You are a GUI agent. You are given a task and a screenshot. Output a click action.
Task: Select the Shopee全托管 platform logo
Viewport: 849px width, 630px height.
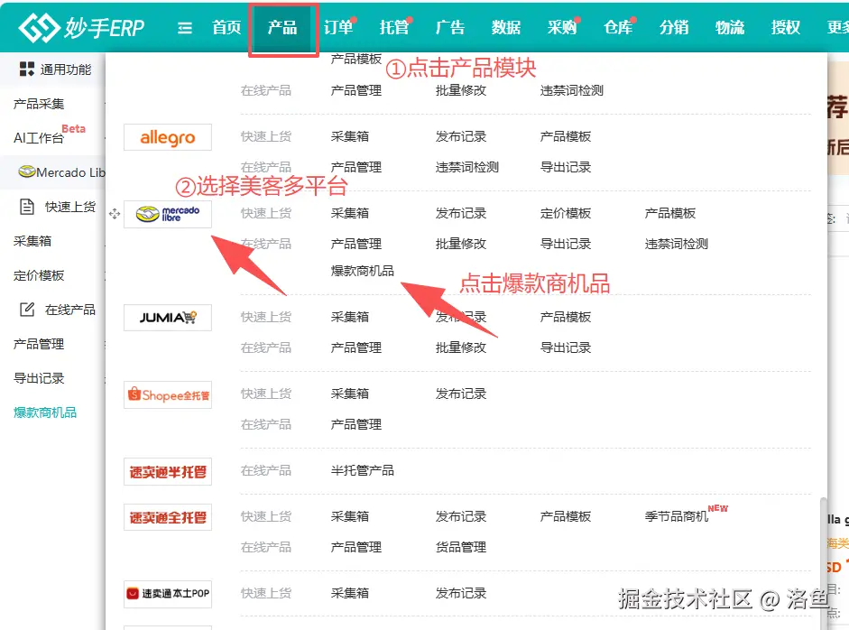pos(167,395)
